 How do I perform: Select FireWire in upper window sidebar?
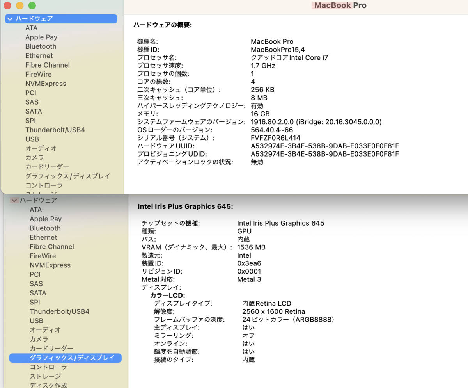click(39, 74)
